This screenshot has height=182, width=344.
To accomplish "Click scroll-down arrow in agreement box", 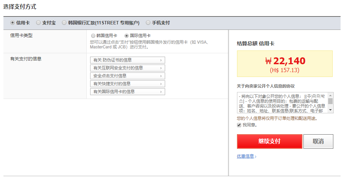I will tap(331, 110).
